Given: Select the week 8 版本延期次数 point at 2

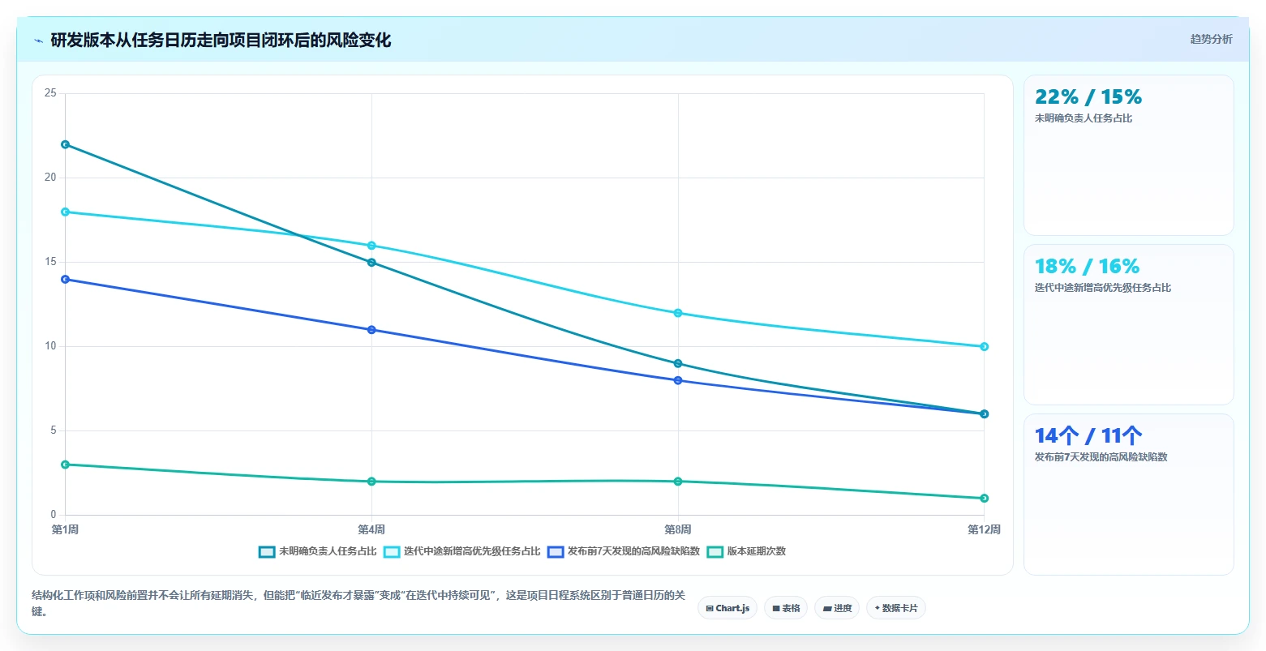Looking at the screenshot, I should (678, 482).
